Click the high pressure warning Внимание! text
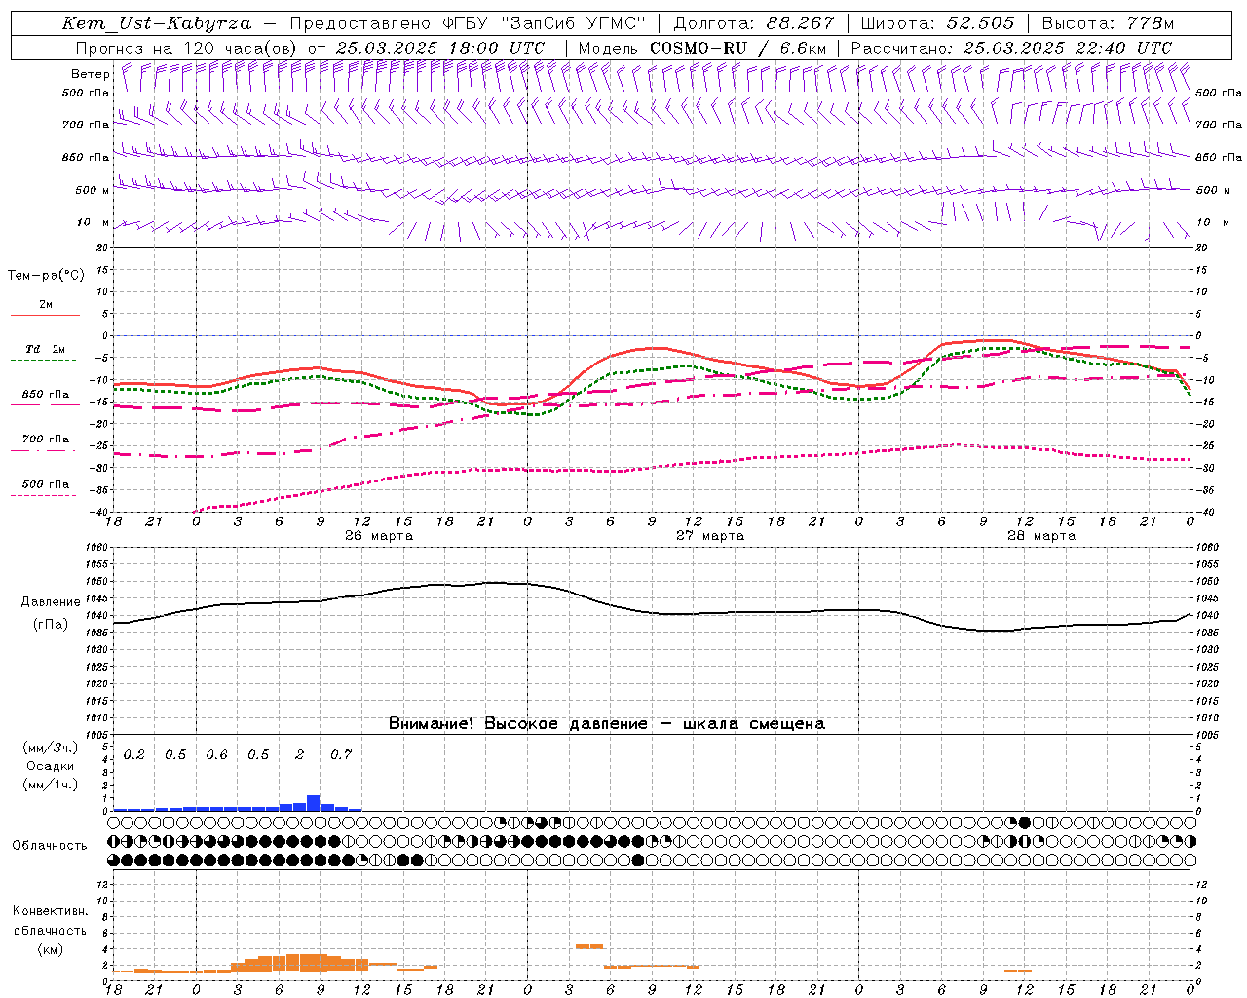 pos(606,724)
